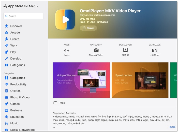The width and height of the screenshot is (178, 132).
Task: Click the App Store logo icon
Action: click(5, 6)
